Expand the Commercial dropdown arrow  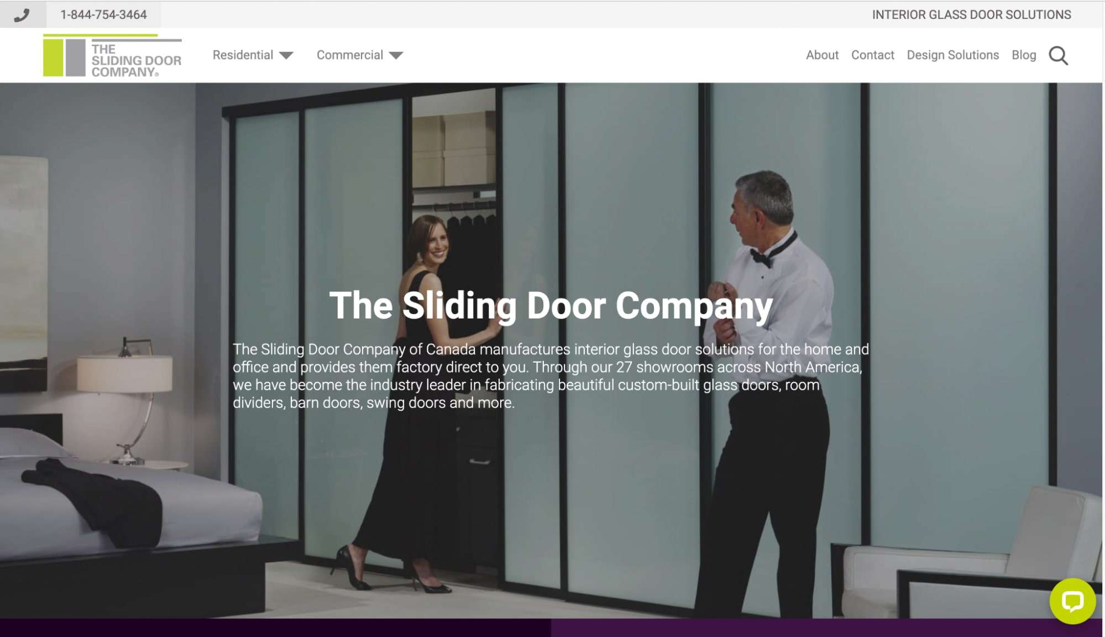click(396, 55)
